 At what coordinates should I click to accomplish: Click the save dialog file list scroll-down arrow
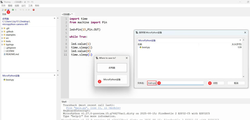243,76
